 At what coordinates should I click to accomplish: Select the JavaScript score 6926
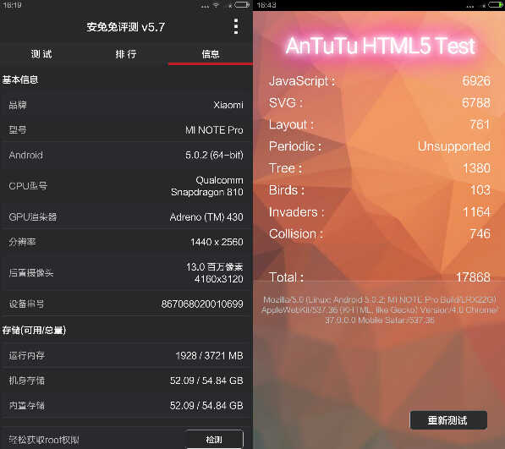tap(476, 81)
